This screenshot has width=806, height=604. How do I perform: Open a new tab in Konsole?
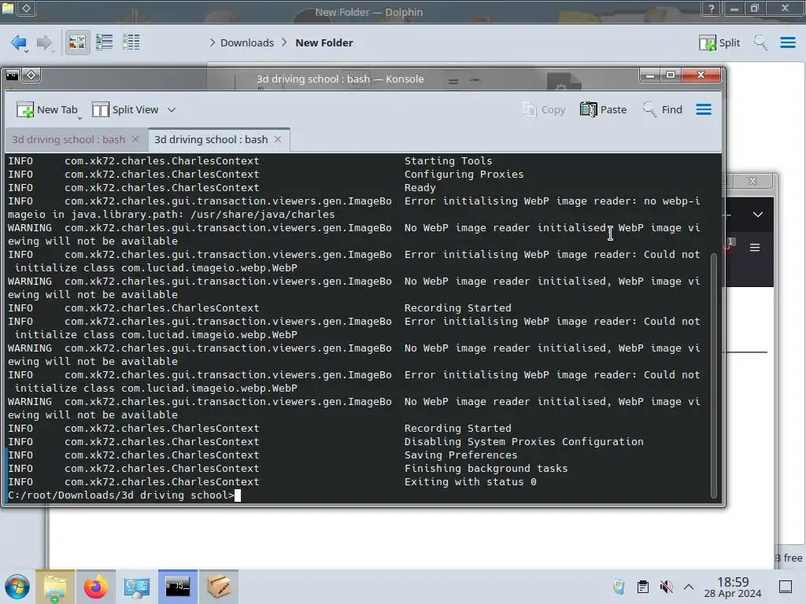click(x=46, y=109)
